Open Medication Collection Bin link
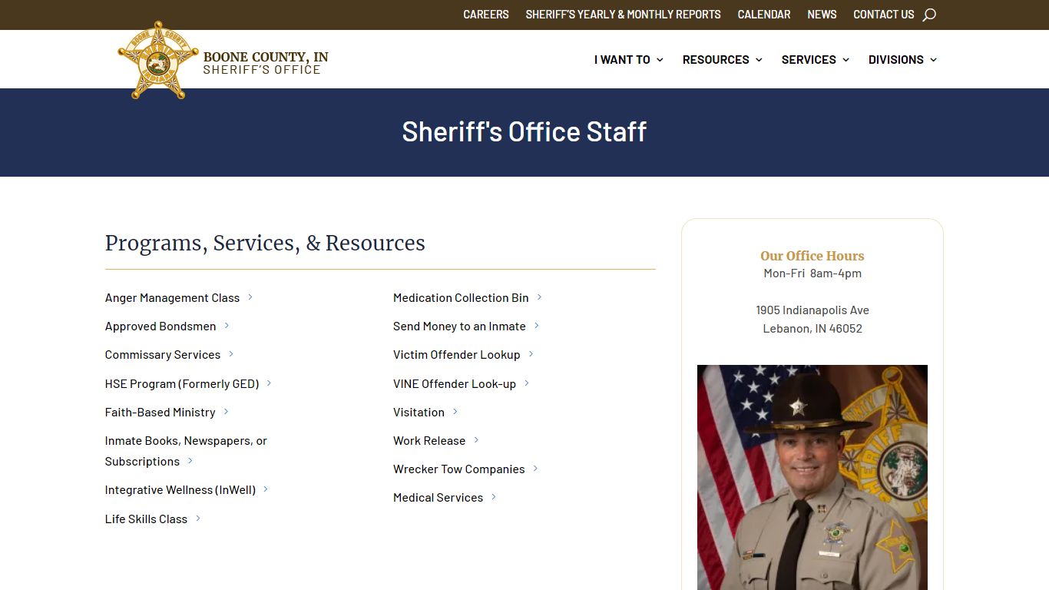The width and height of the screenshot is (1049, 590). click(x=461, y=297)
